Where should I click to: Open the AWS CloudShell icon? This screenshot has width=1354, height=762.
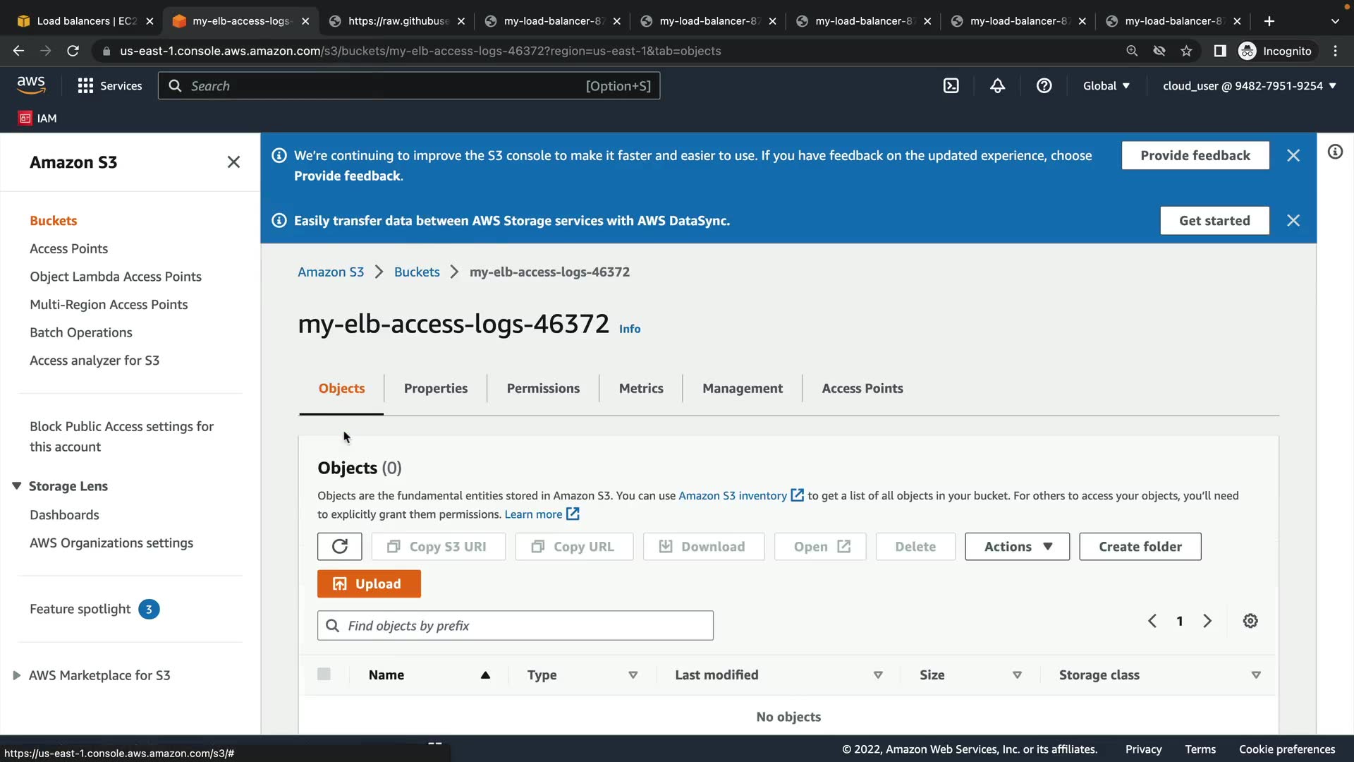click(x=951, y=86)
